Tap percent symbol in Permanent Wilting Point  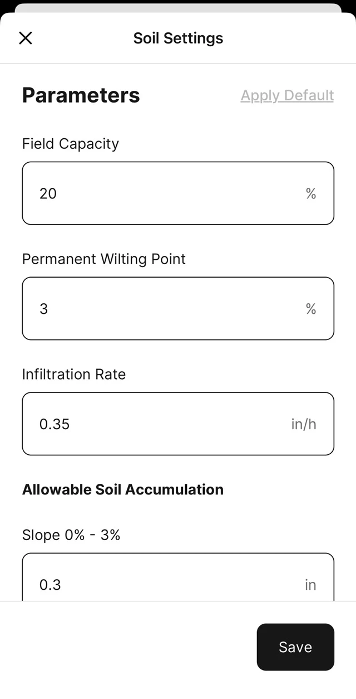(311, 309)
